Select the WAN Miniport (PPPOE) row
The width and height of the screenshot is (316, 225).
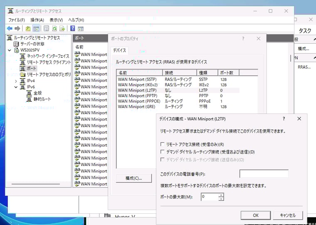click(178, 101)
